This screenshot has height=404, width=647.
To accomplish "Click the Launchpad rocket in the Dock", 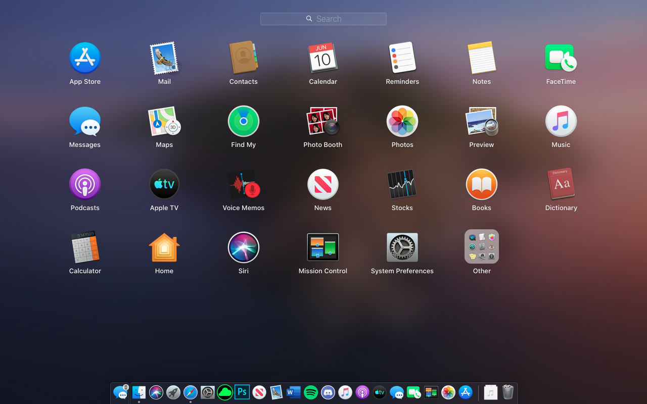I will [173, 392].
